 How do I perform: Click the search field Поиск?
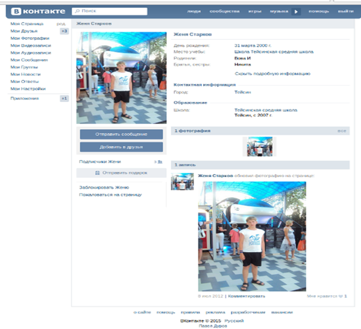point(109,11)
